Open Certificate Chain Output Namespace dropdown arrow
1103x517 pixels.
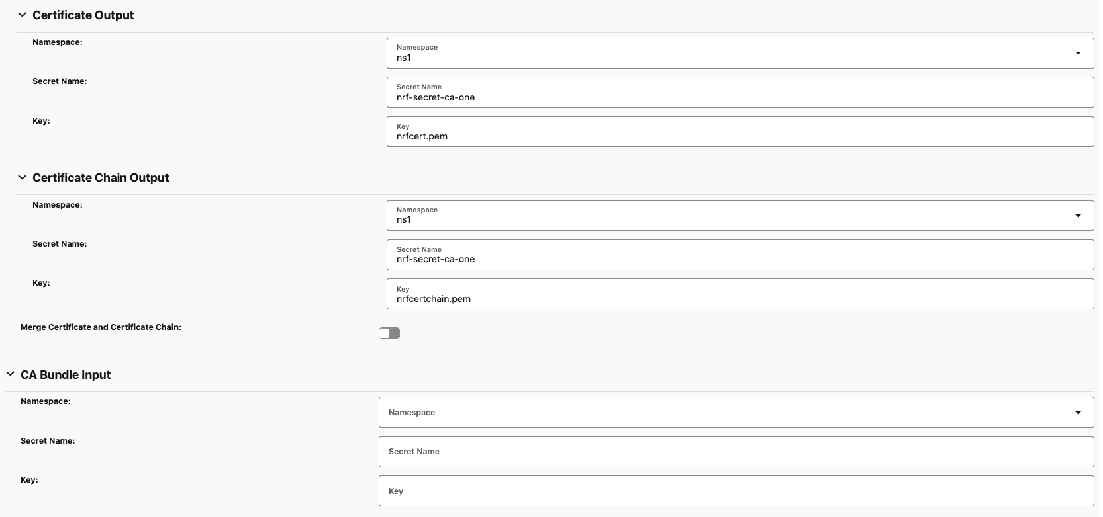coord(1078,216)
